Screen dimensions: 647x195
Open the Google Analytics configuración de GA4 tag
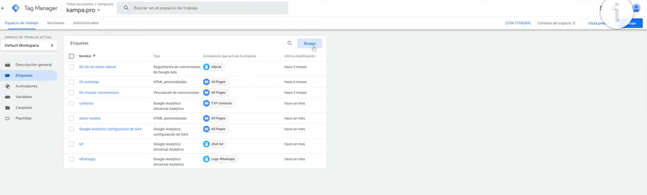tap(110, 129)
